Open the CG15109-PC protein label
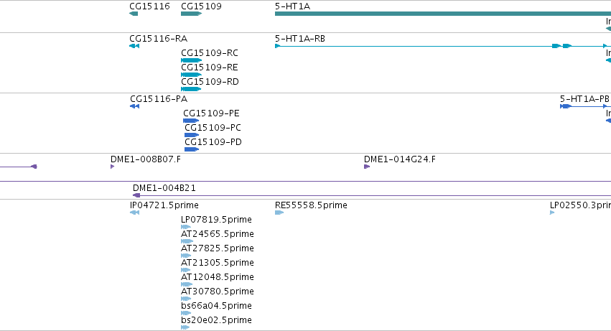611x331 pixels. click(213, 128)
